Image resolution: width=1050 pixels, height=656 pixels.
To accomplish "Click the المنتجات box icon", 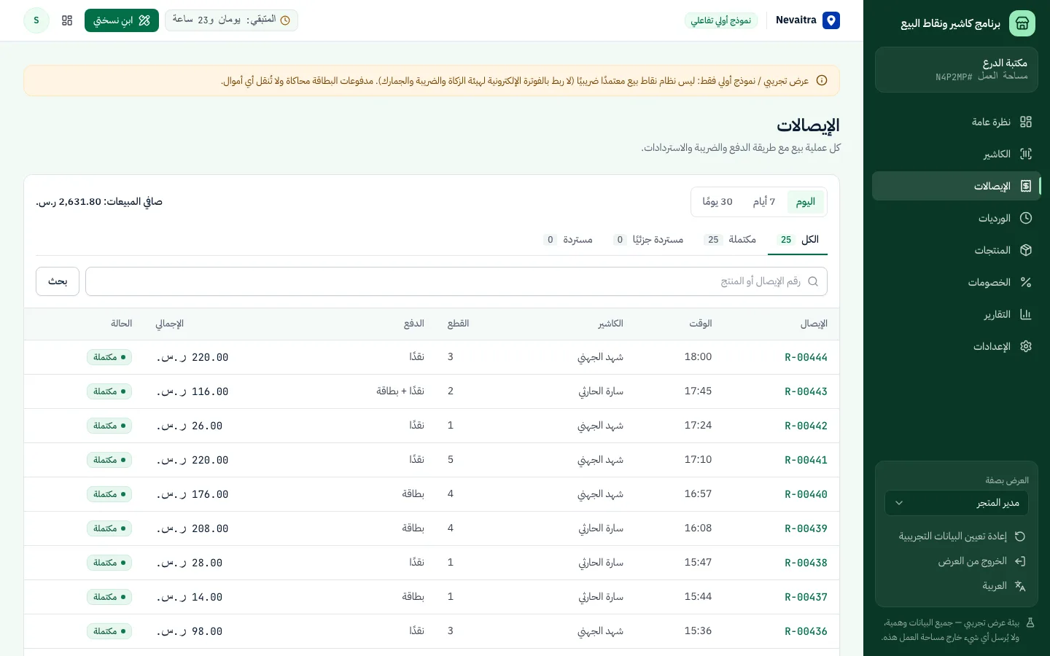I will coord(1026,250).
